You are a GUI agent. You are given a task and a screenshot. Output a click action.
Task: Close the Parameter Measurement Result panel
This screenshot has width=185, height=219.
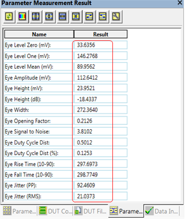pos(180,2)
